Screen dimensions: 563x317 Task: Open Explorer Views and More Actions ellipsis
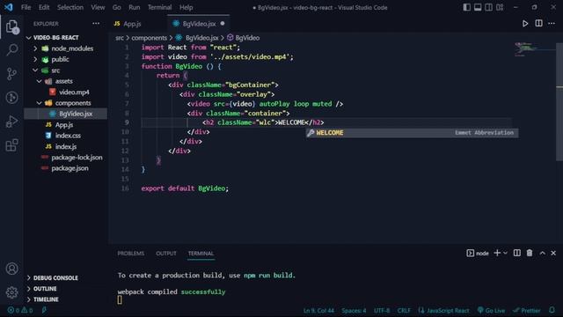[96, 24]
